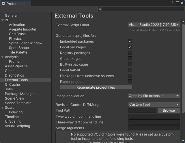Screen dimensions: 185x143
Task: Click Visual Studio Editor v2.0.22 enabled text
Action: coord(155,30)
